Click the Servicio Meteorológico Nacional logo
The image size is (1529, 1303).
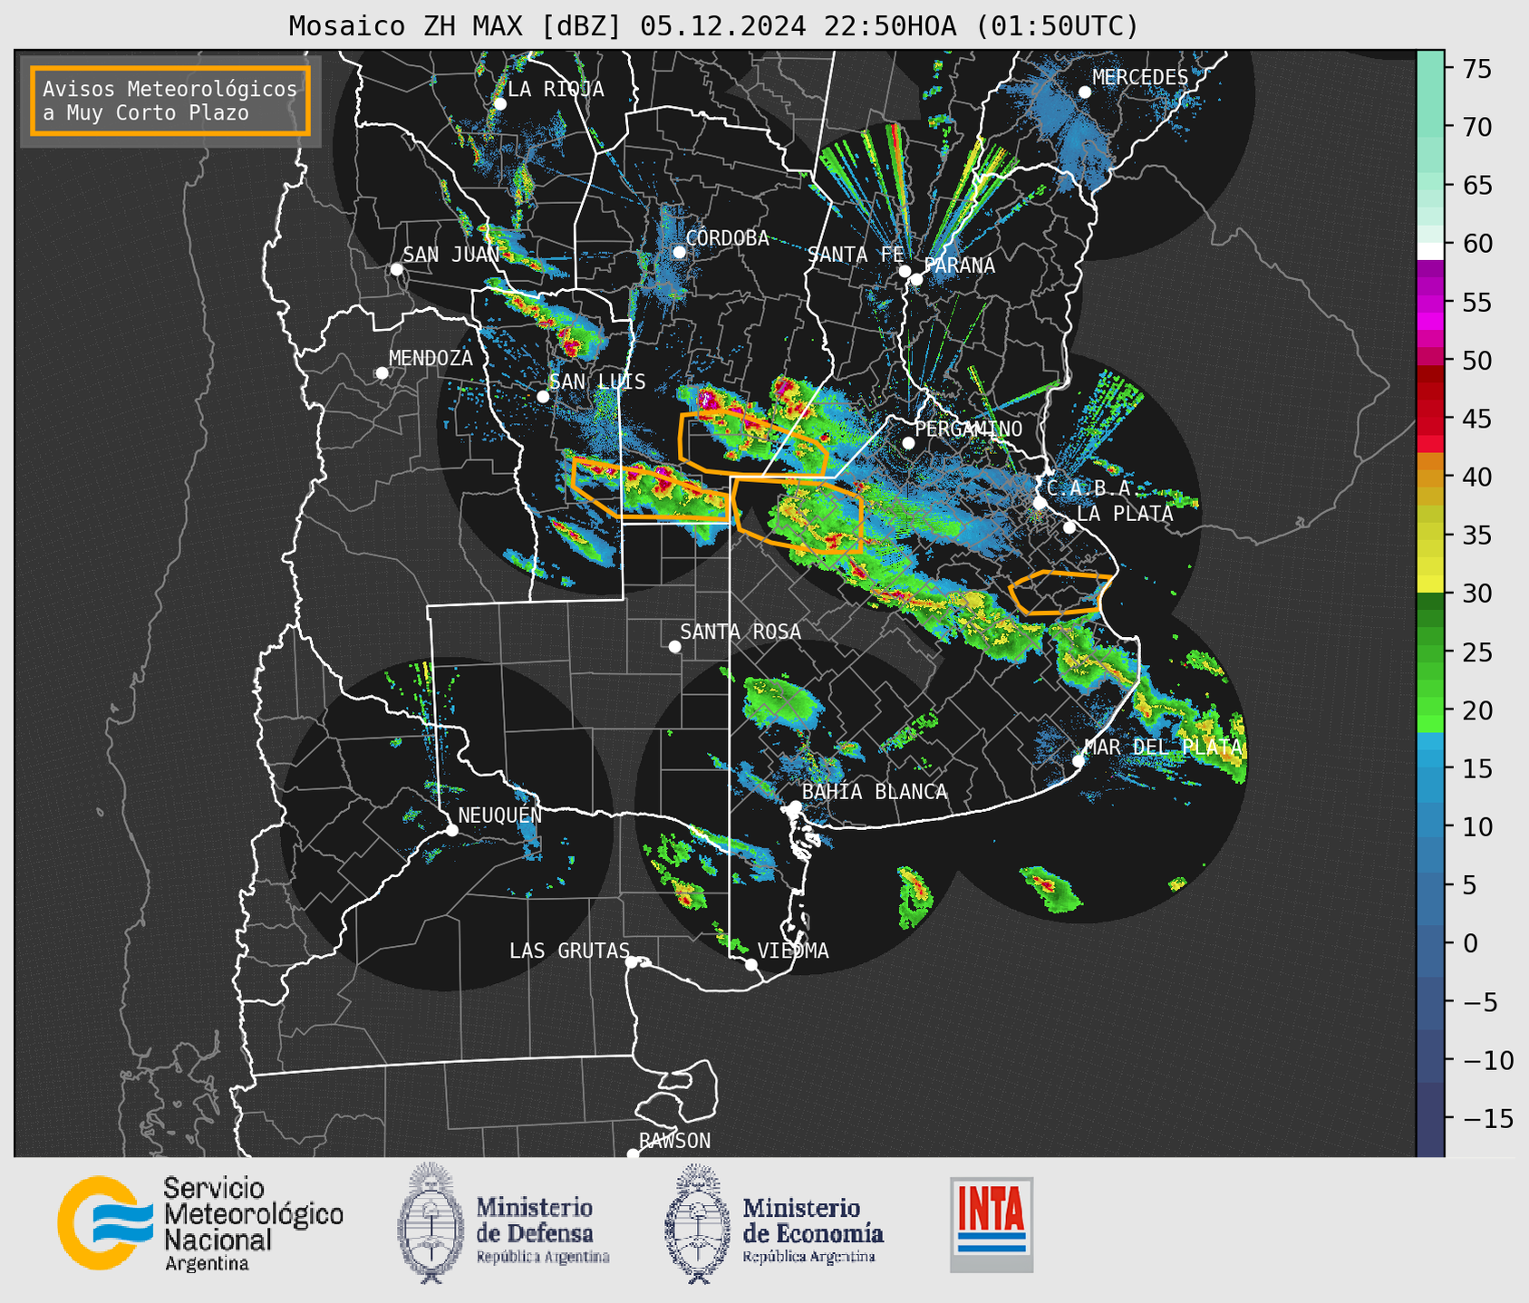point(200,1224)
